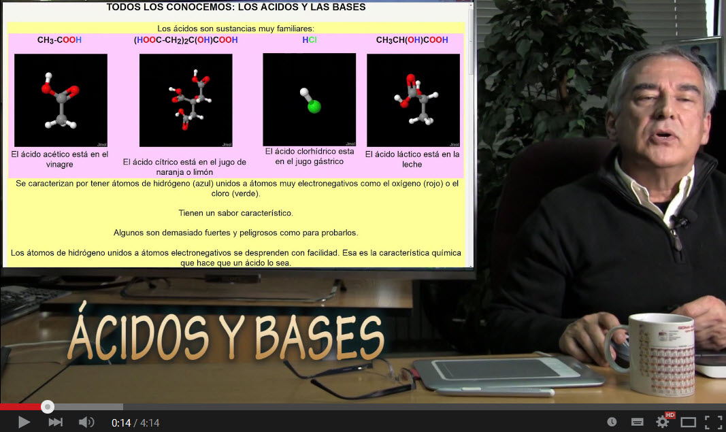The width and height of the screenshot is (726, 432).
Task: Click the CH3CH(OH)COOH formula label
Action: pyautogui.click(x=412, y=40)
